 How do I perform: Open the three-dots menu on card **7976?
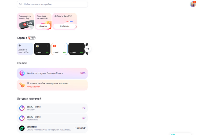82,46
